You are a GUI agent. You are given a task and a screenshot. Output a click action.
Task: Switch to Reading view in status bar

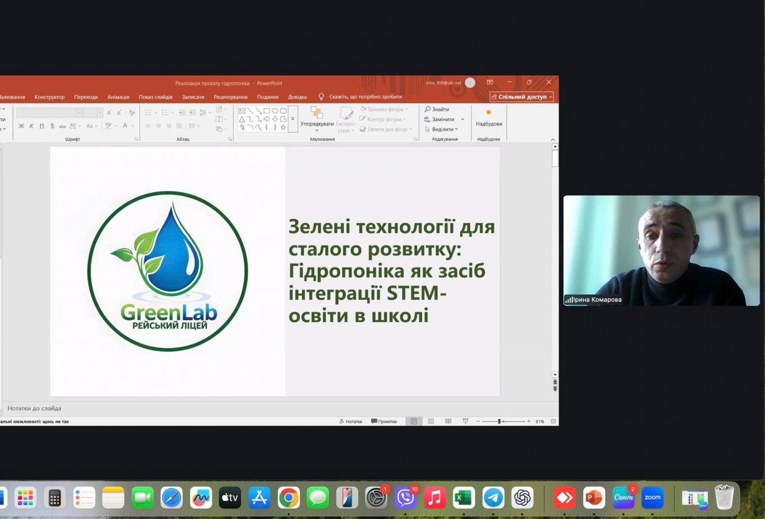click(448, 421)
